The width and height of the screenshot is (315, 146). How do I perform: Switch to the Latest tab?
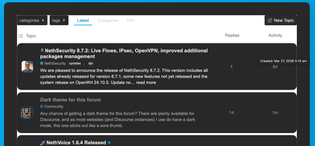[x=83, y=20]
